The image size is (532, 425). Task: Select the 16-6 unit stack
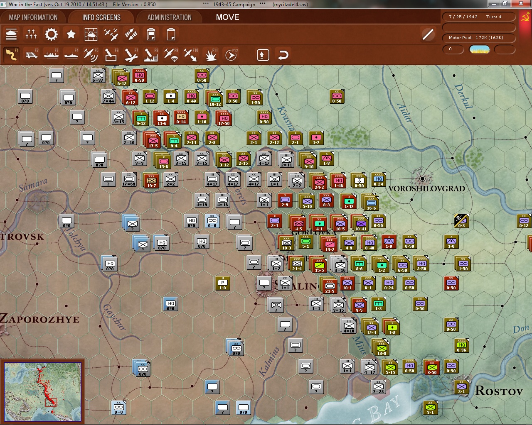[x=371, y=203]
